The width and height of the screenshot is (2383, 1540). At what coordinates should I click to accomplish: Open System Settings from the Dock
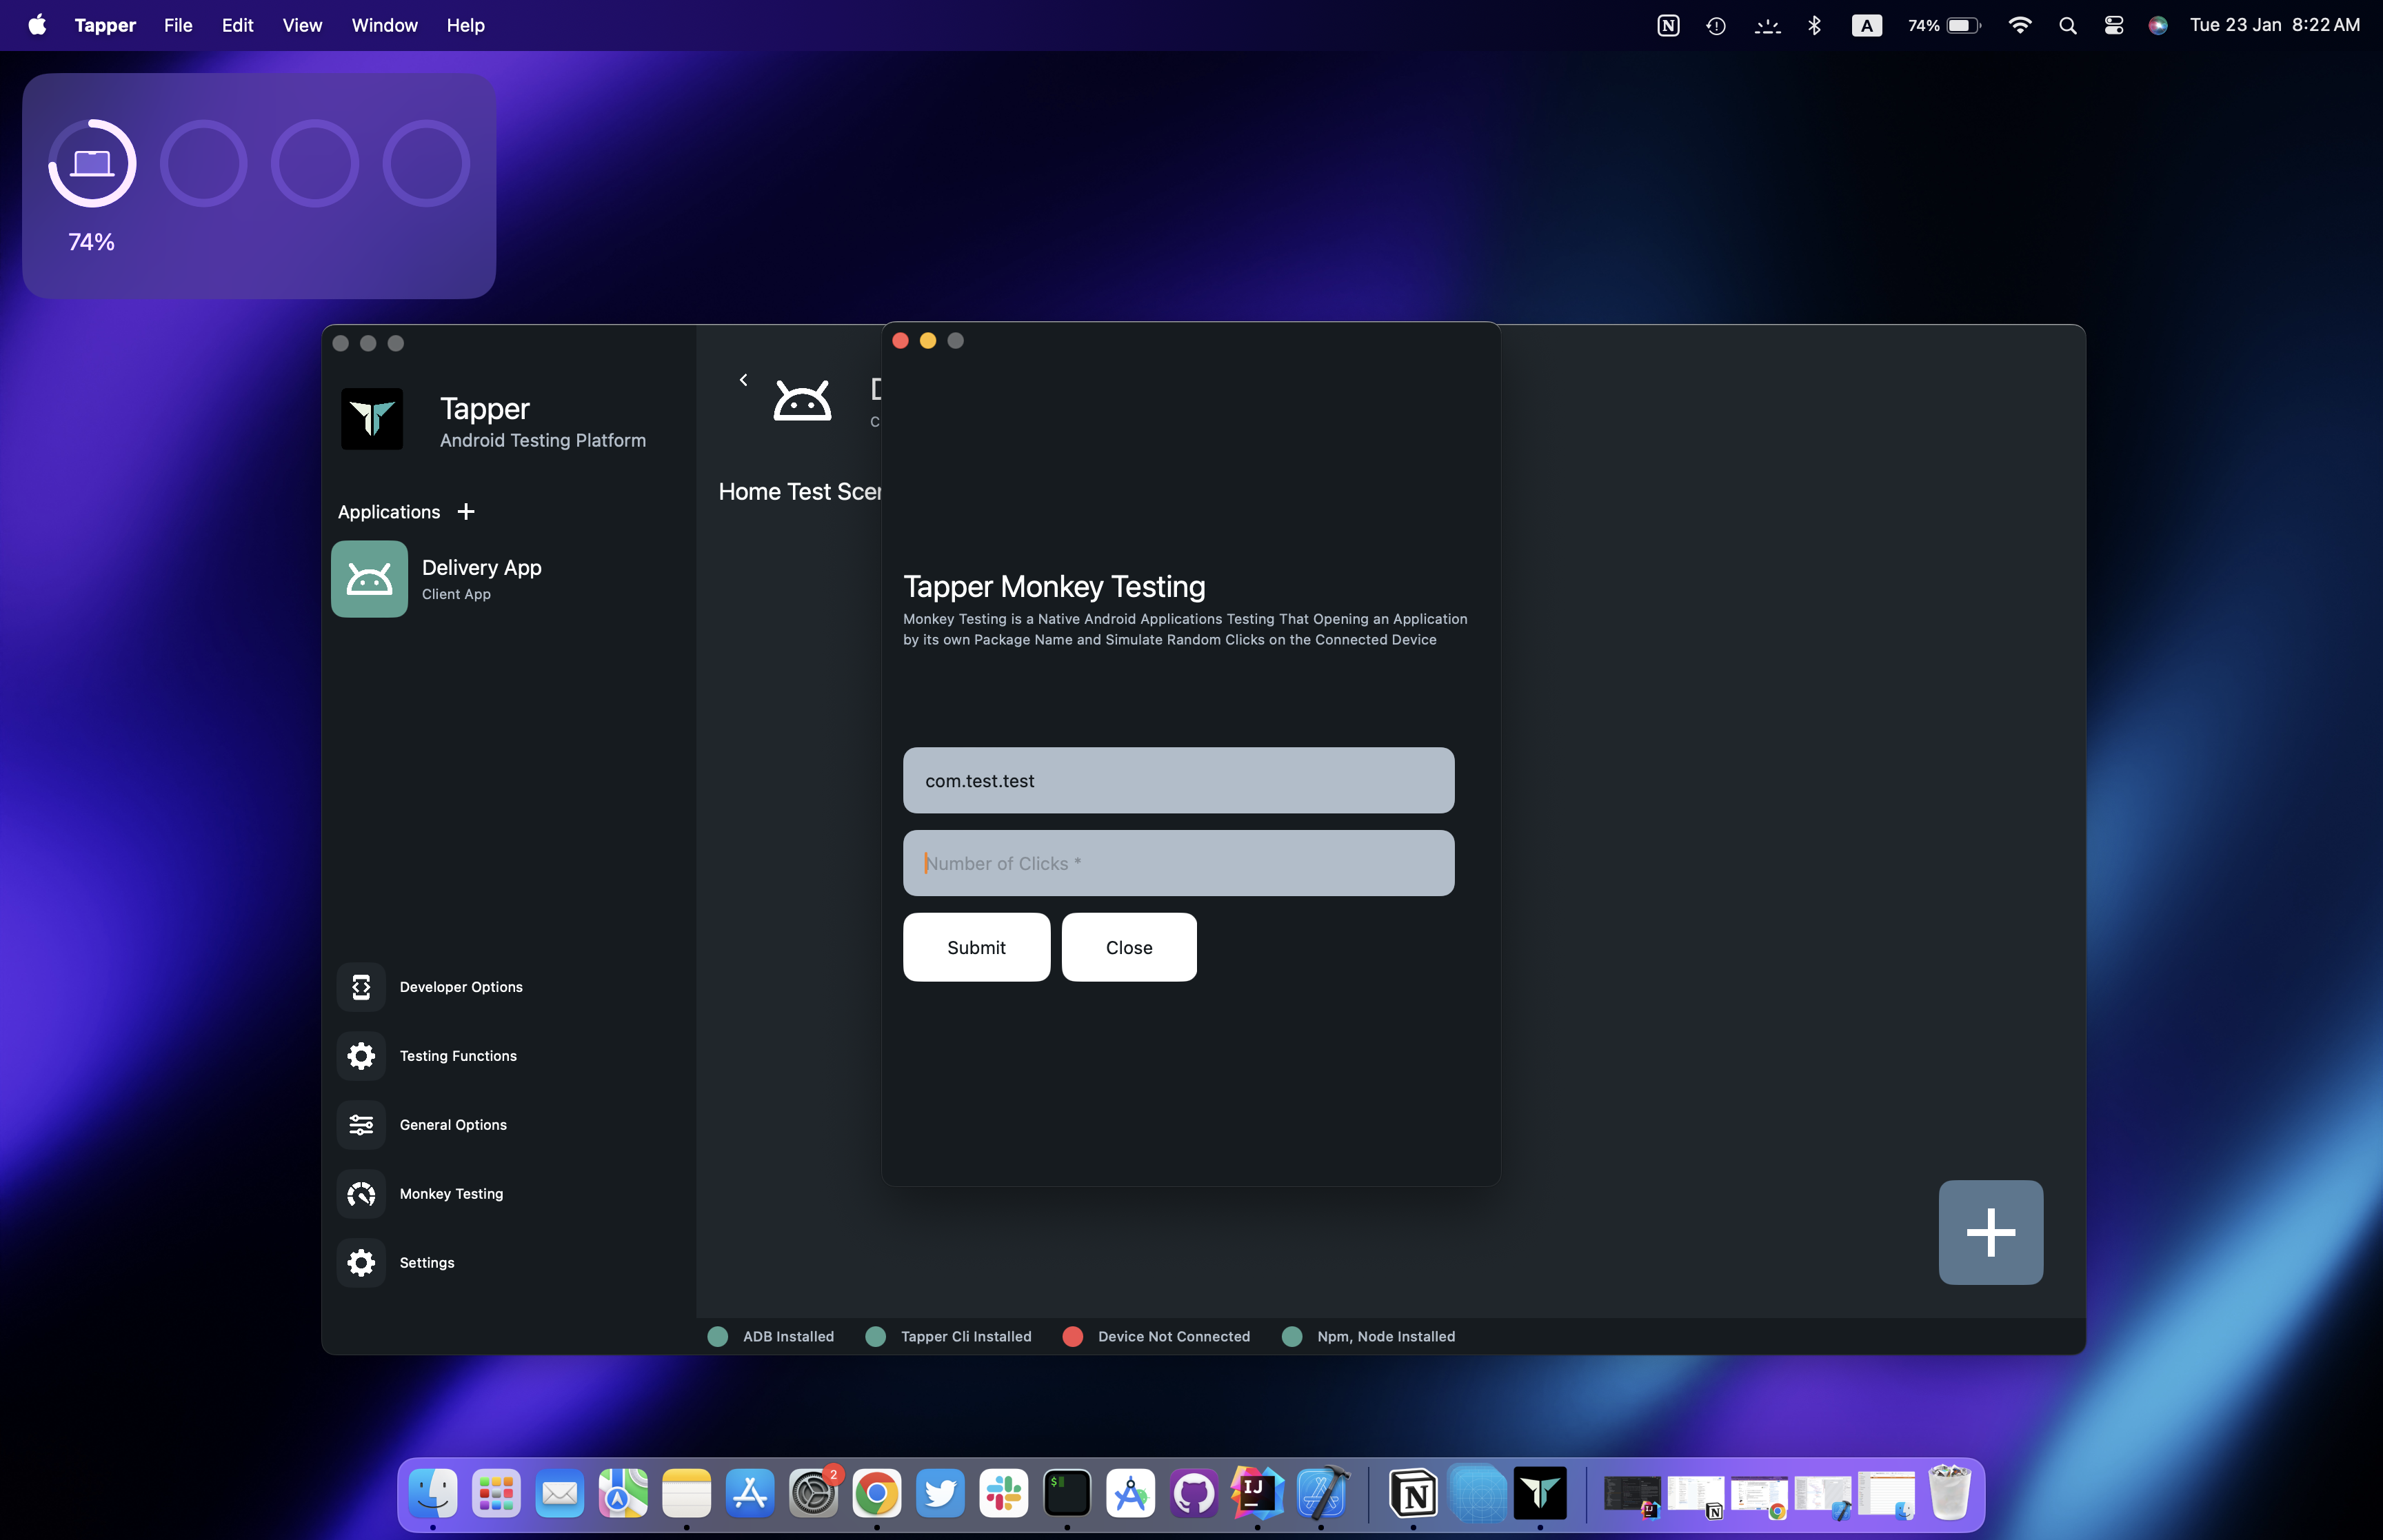(x=813, y=1494)
